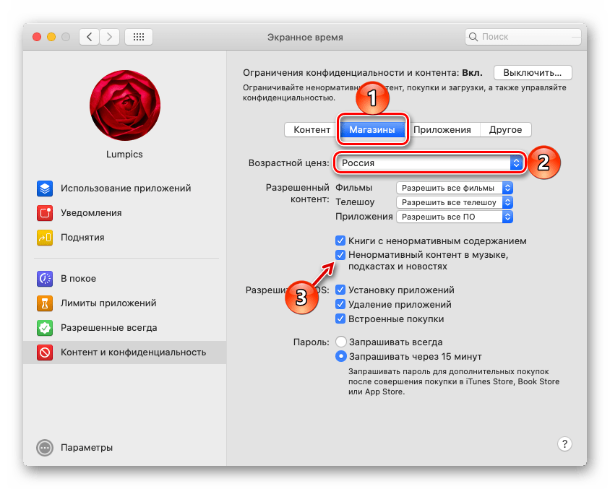The image size is (610, 489).
Task: Open help with the question mark button
Action: click(564, 443)
